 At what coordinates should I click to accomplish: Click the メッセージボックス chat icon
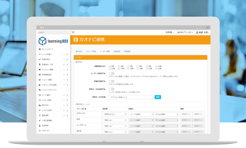click(x=40, y=90)
